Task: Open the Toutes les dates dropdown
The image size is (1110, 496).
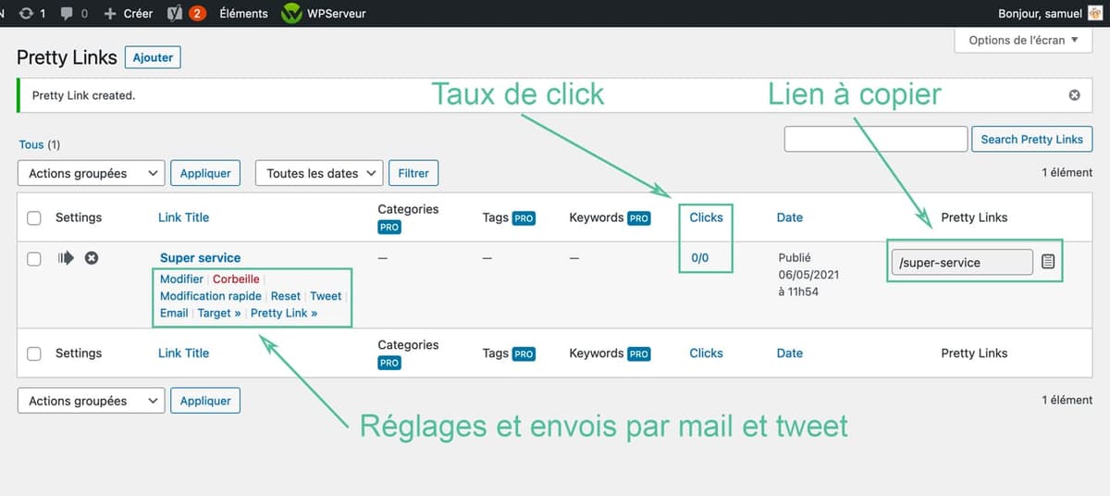Action: (x=319, y=173)
